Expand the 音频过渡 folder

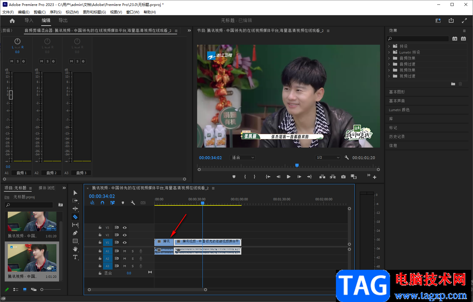(389, 64)
